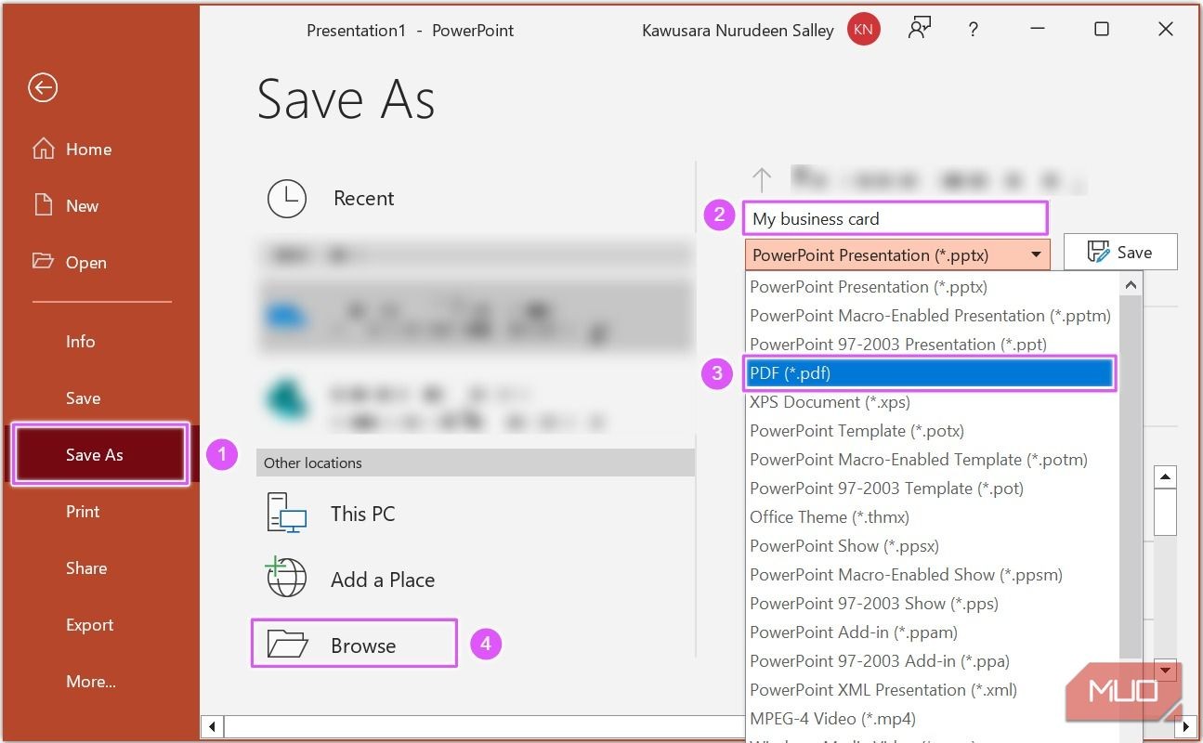Select PowerPoint 97-2003 Show (*.pps)
1203x743 pixels.
click(933, 604)
